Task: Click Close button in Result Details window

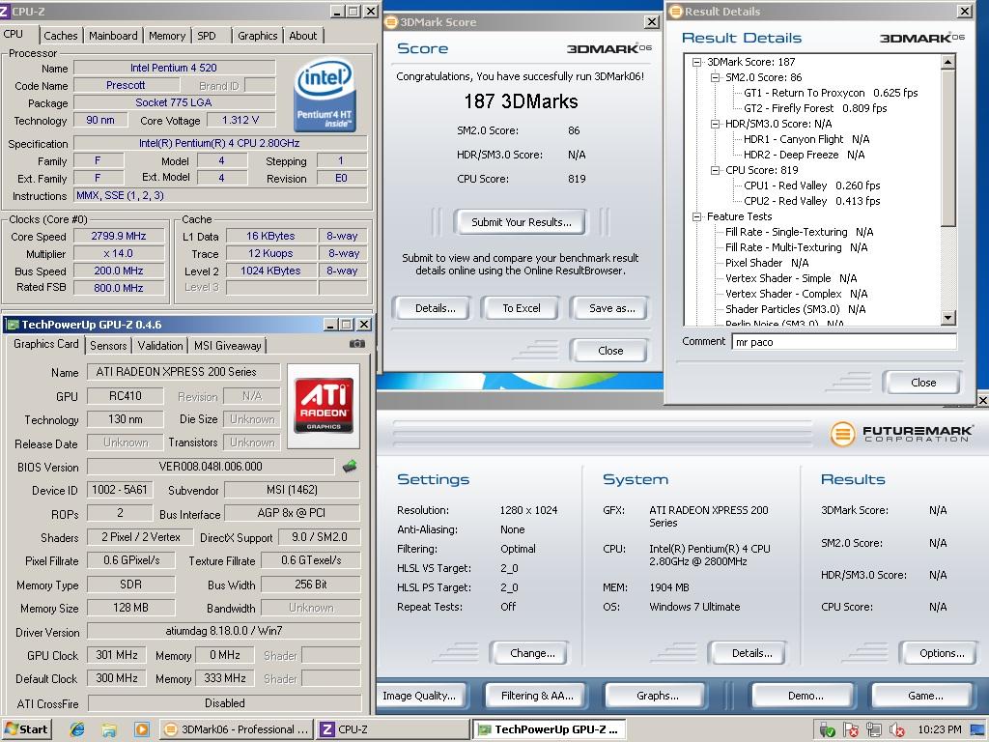Action: pyautogui.click(x=922, y=383)
